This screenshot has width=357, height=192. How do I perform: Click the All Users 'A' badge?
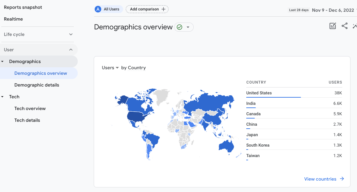coord(98,9)
